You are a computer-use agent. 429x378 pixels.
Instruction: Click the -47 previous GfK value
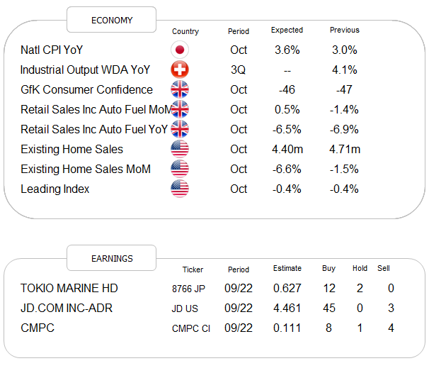tap(344, 89)
